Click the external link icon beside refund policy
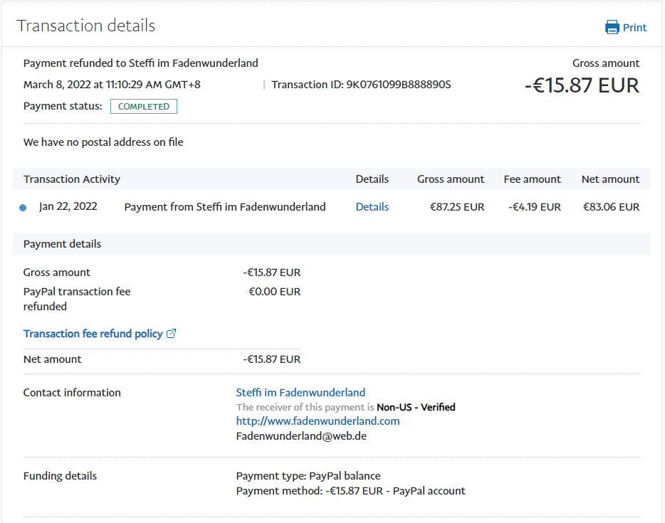Image resolution: width=665 pixels, height=523 pixels. pos(171,334)
